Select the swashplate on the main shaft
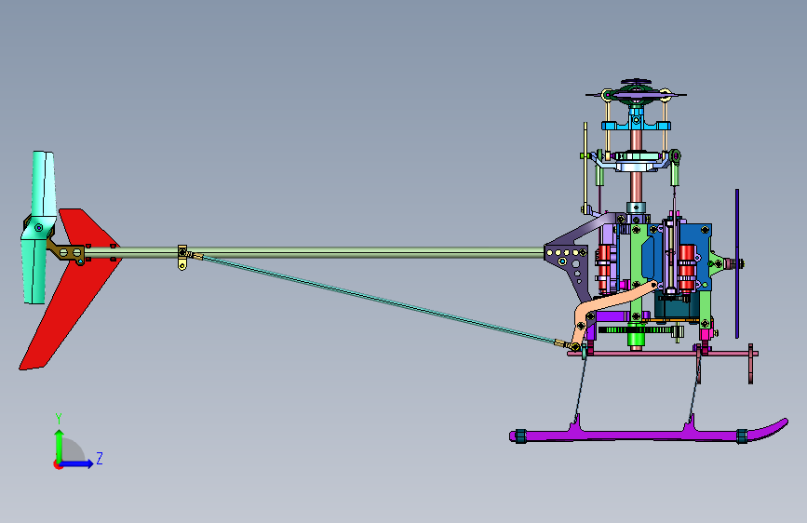 636,159
